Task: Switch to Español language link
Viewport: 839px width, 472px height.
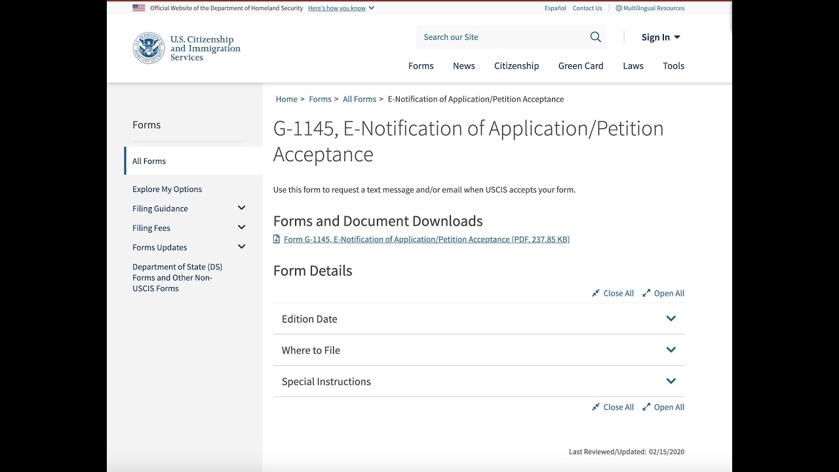Action: point(555,9)
